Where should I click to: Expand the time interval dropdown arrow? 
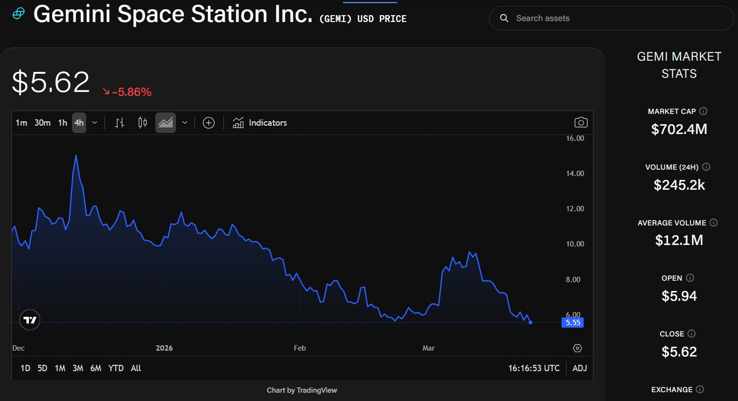(x=95, y=123)
